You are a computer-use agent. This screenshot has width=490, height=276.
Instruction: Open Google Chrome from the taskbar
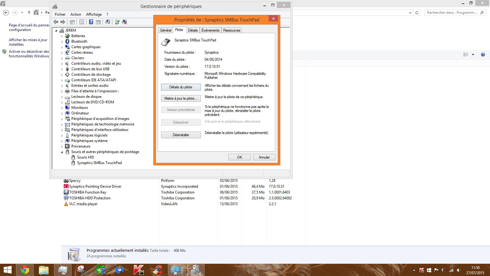click(25, 270)
